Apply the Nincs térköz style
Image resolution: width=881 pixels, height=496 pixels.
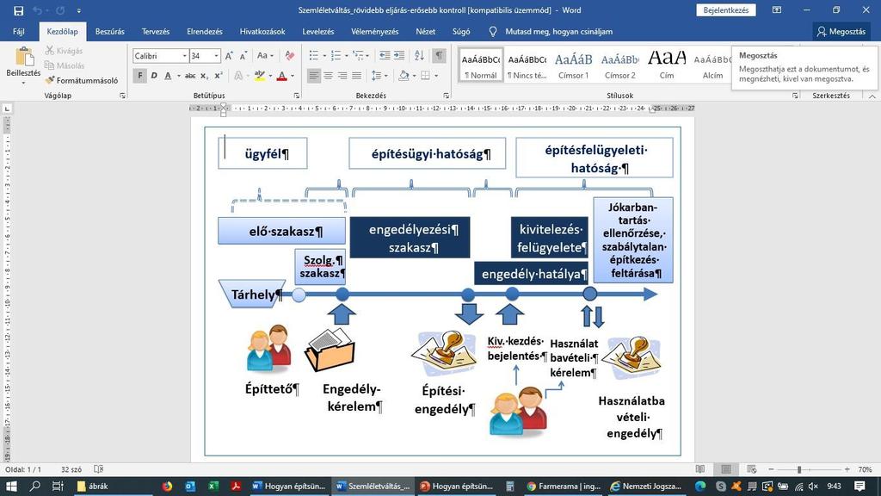(x=527, y=65)
